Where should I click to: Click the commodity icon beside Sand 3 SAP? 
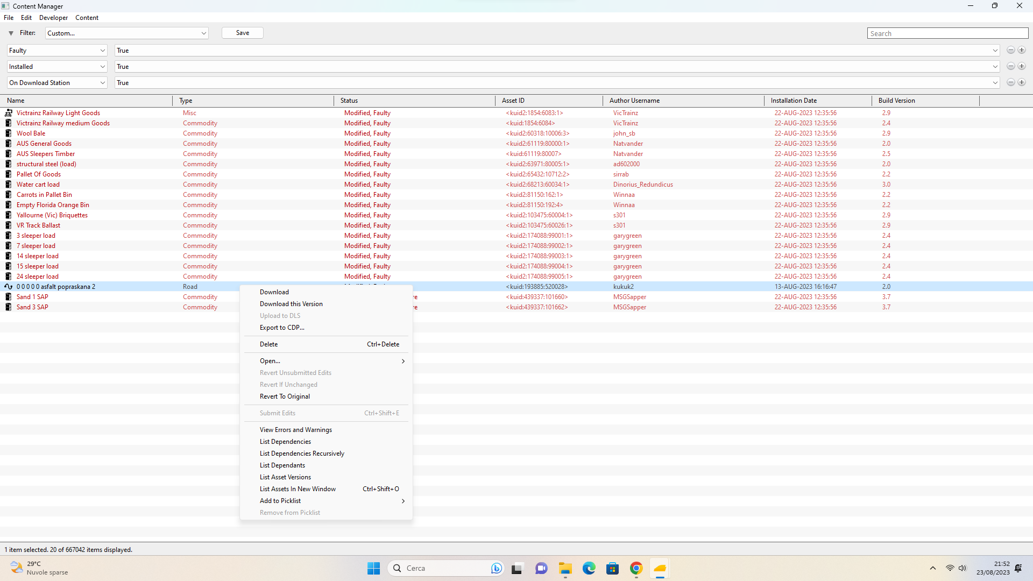click(9, 307)
